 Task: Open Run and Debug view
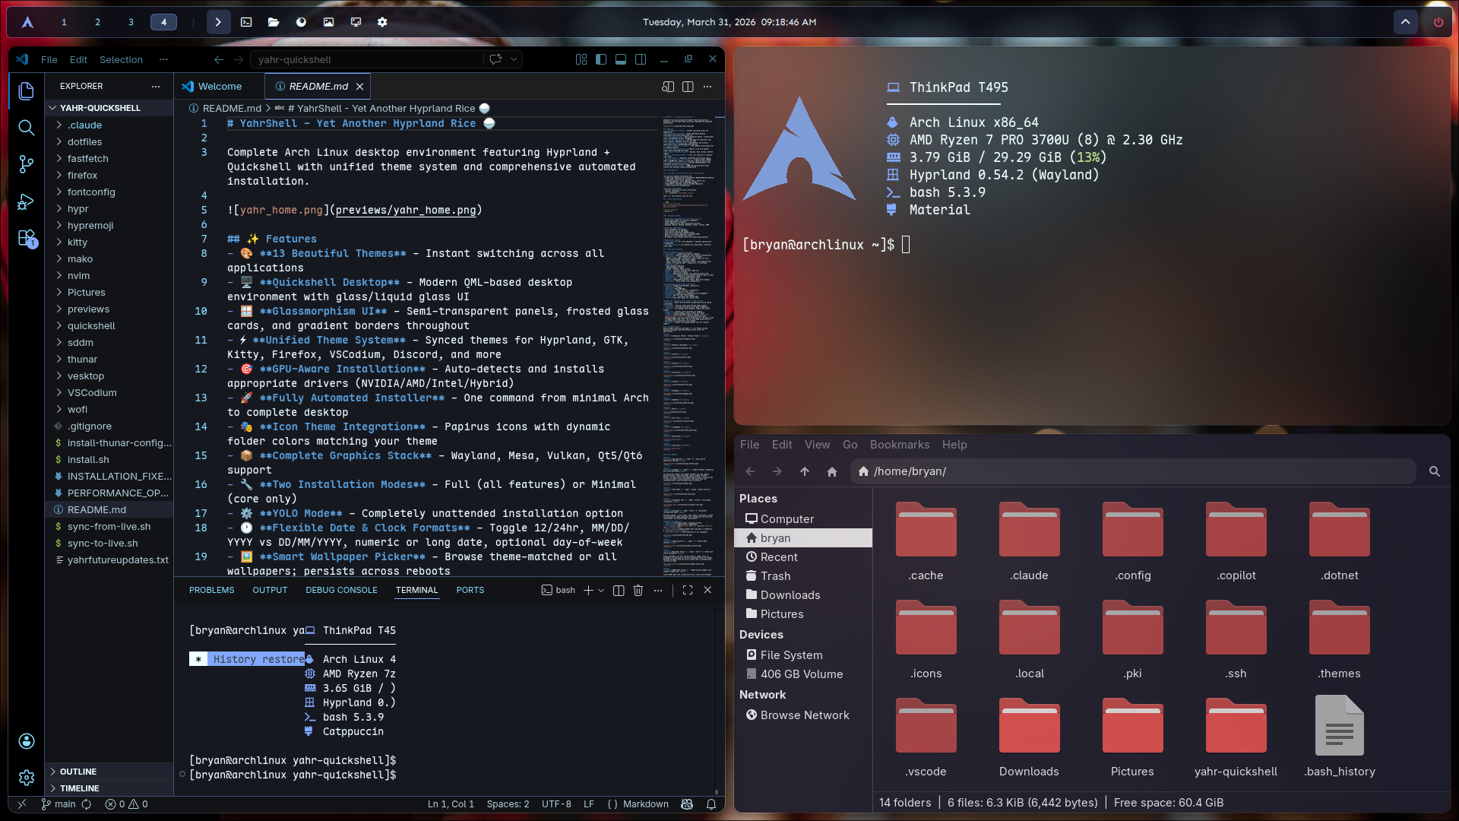(x=26, y=201)
